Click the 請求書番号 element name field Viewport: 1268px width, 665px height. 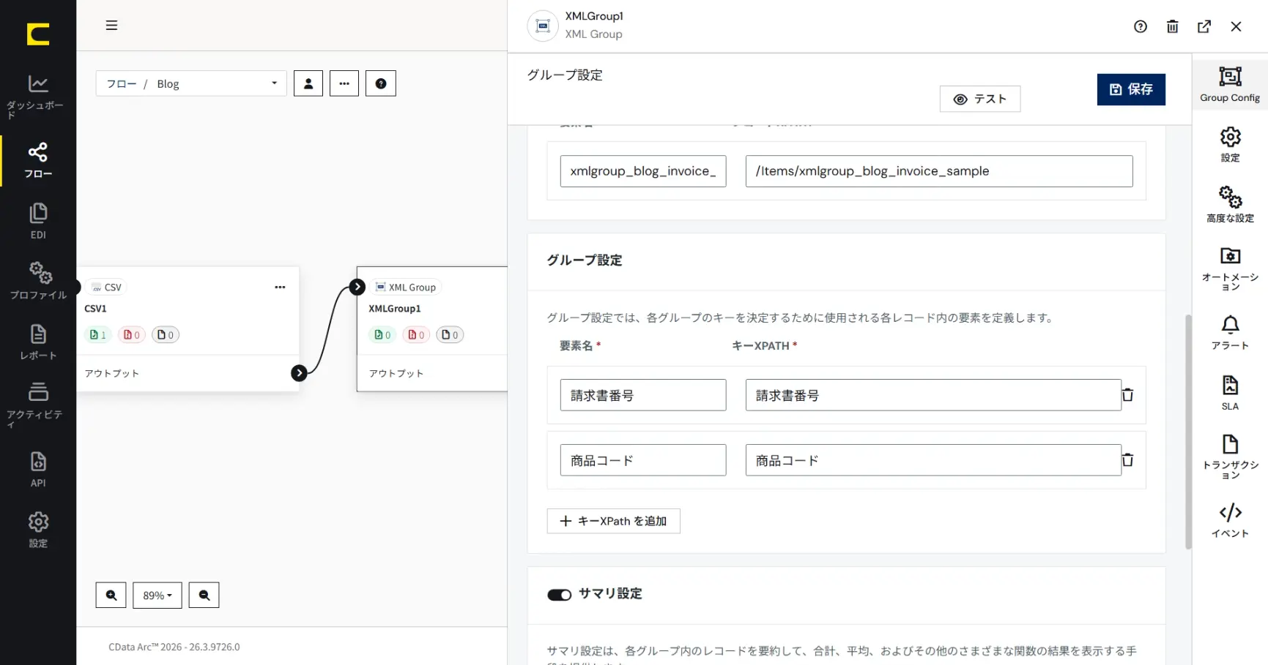tap(643, 395)
